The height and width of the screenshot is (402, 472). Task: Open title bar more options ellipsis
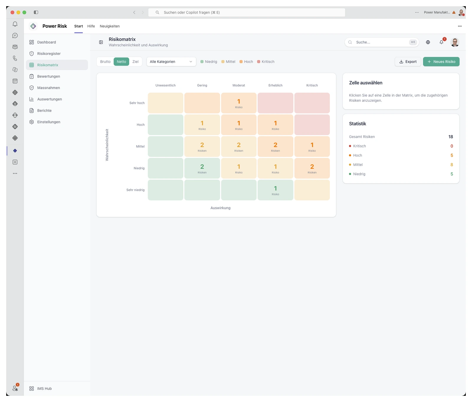tap(417, 12)
